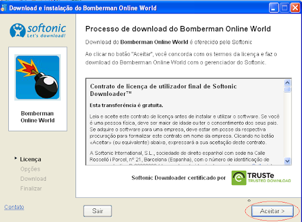Click the TRUSTe Trusted Download badge
This screenshot has width=302, height=222.
pyautogui.click(x=261, y=178)
